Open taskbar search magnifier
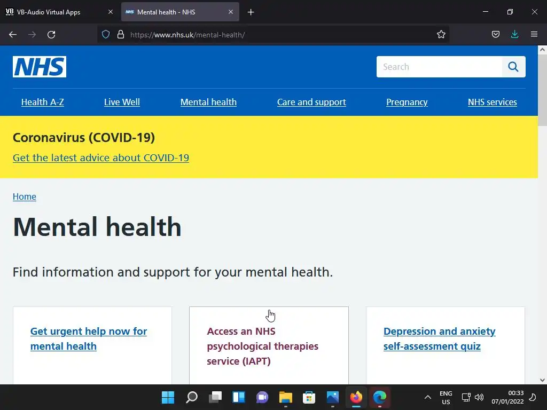The width and height of the screenshot is (547, 410). (x=192, y=397)
